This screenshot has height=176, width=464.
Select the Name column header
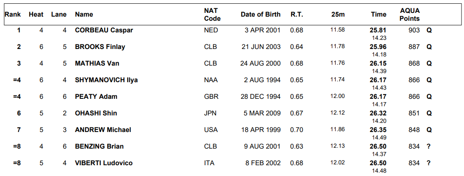[x=84, y=15]
